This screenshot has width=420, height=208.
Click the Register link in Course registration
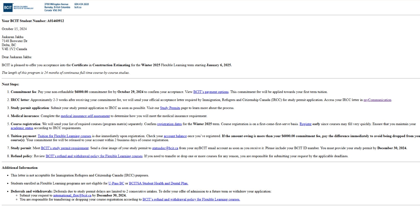coord(305,124)
